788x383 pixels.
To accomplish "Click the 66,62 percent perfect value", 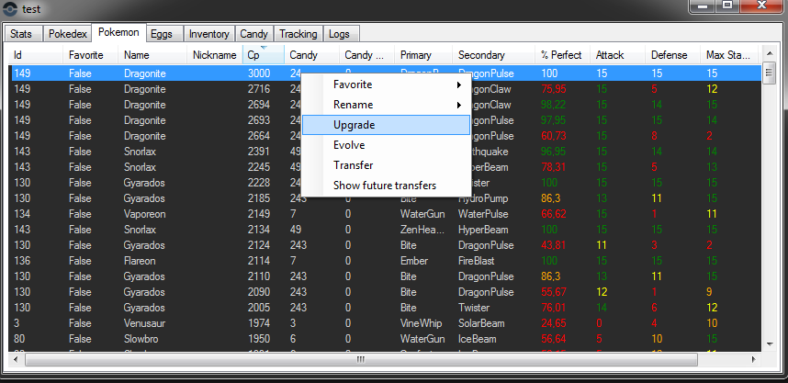I will 554,214.
